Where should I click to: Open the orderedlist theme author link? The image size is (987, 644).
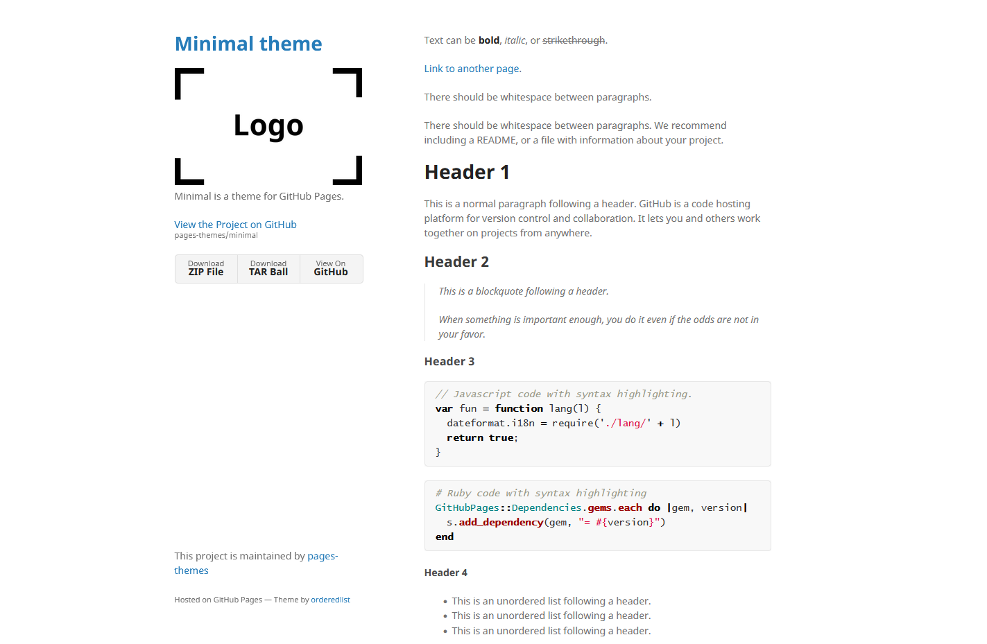pyautogui.click(x=330, y=600)
